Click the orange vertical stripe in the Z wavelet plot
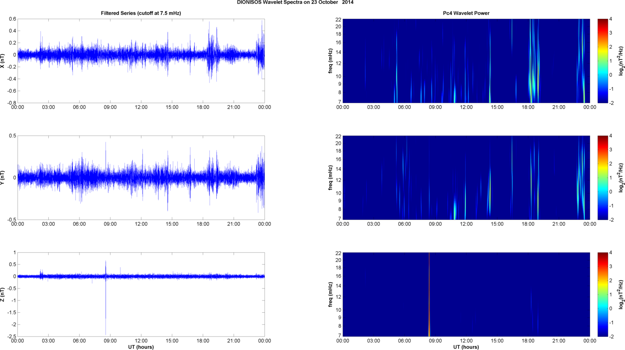The image size is (625, 350). (429, 294)
